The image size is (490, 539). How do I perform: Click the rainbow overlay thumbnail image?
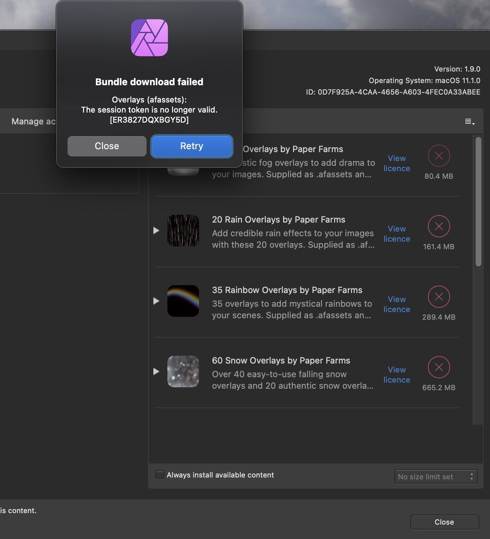click(x=183, y=301)
